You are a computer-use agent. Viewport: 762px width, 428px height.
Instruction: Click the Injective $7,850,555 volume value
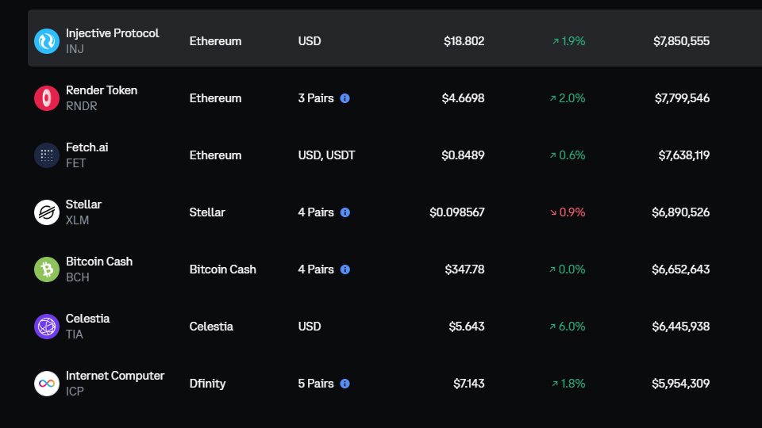[681, 41]
